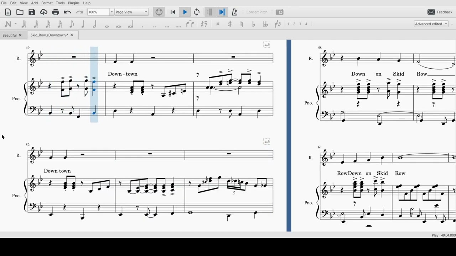Open a score file via folder icon
The height and width of the screenshot is (256, 456).
coord(20,12)
